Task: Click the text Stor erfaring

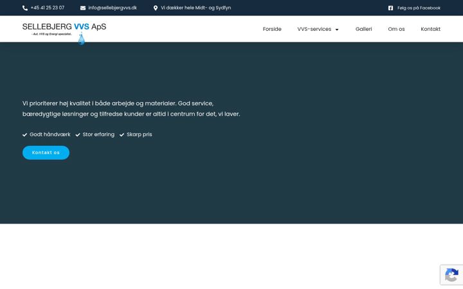Action: (98, 134)
